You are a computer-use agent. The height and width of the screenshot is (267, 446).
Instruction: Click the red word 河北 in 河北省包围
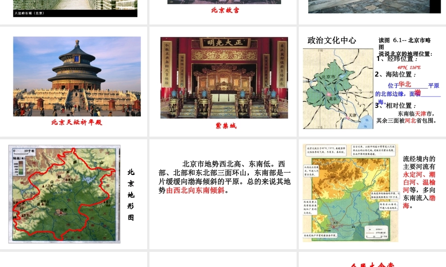coord(410,121)
